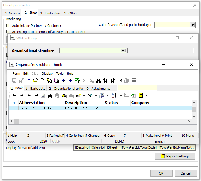This screenshot has height=181, width=201.
Task: Click the undo arrow icon in toolbar
Action: tap(28, 81)
